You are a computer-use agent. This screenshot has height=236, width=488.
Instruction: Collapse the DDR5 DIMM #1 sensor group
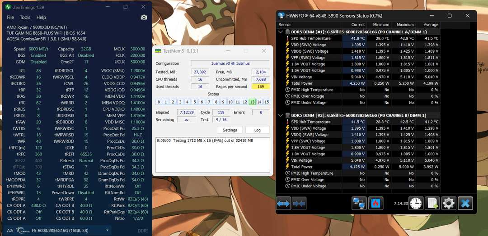[x=281, y=32]
